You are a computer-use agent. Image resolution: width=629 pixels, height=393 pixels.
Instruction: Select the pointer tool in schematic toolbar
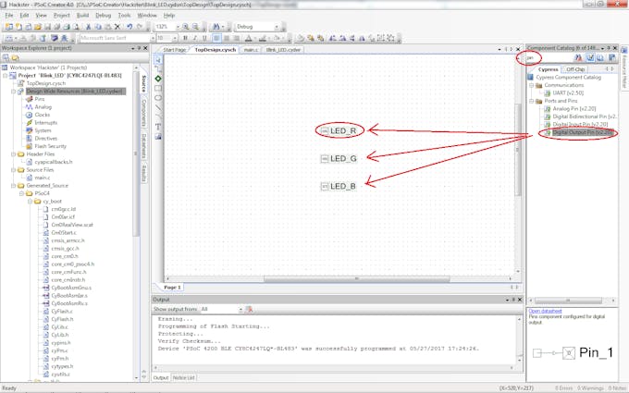tap(158, 58)
